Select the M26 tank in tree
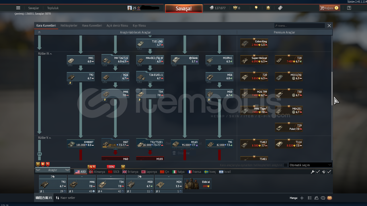Image resolution: width=367 pixels, height=206 pixels. click(x=115, y=77)
